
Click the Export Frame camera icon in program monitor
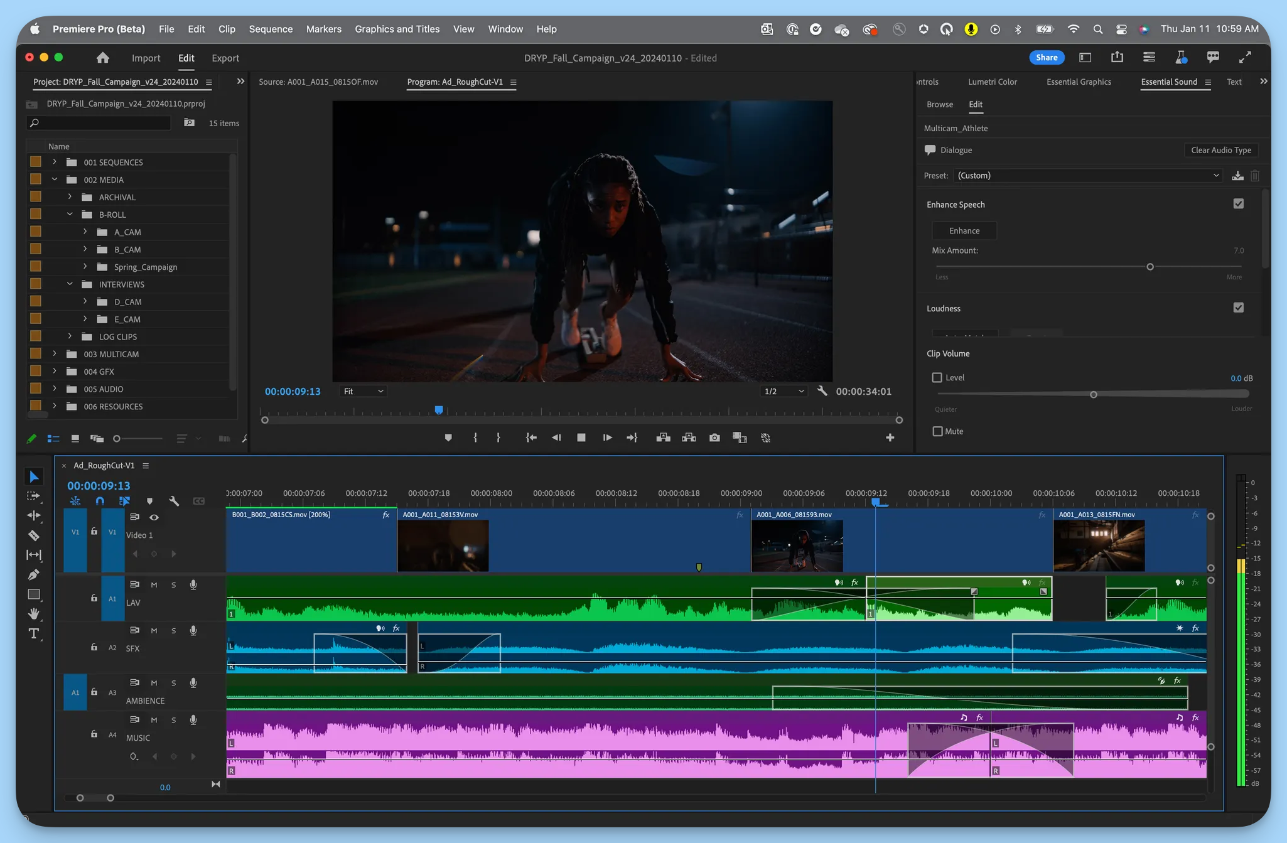(714, 438)
